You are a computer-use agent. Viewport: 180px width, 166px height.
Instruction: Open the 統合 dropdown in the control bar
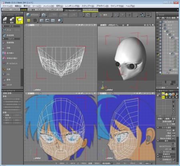(x=106, y=15)
